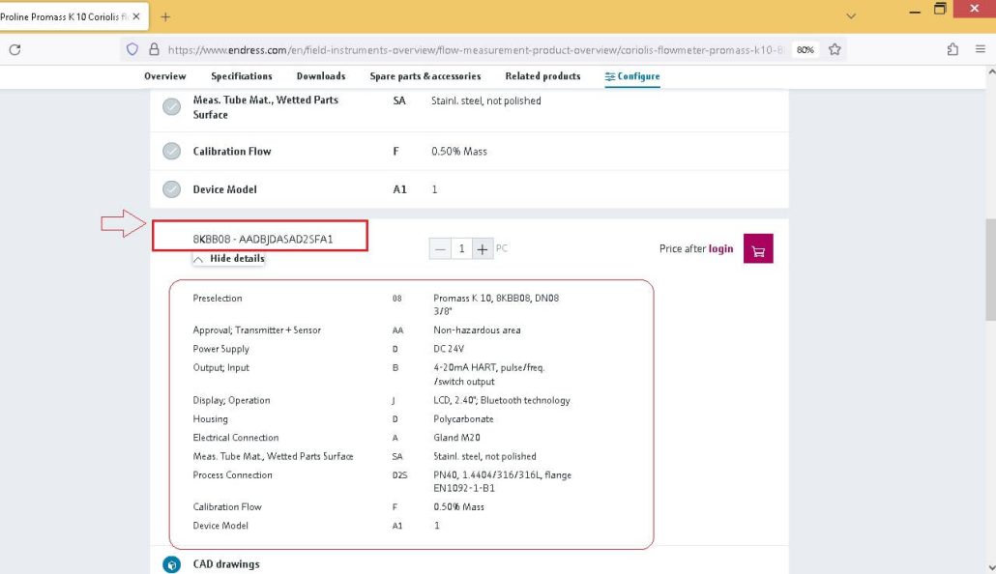This screenshot has height=574, width=996.
Task: Open the CAD drawings section
Action: pyautogui.click(x=226, y=564)
